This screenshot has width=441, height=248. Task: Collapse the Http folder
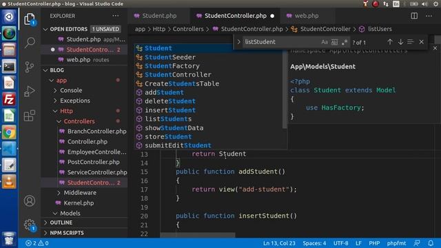pos(55,111)
